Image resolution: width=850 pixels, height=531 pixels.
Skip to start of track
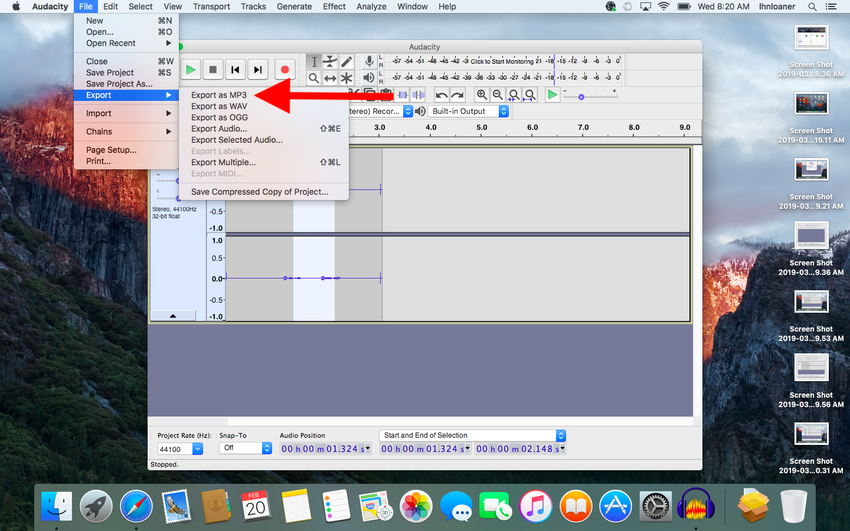click(236, 70)
